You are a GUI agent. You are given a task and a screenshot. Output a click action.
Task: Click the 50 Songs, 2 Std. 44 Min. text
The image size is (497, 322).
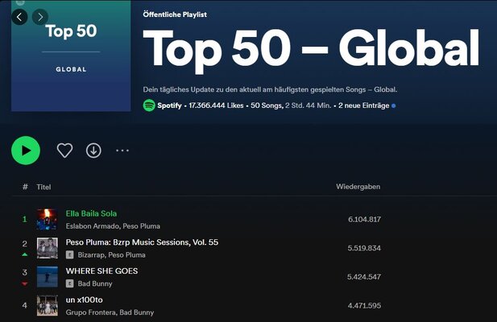(x=291, y=105)
